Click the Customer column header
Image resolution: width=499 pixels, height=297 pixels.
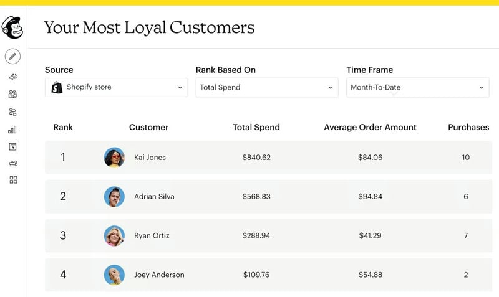148,128
